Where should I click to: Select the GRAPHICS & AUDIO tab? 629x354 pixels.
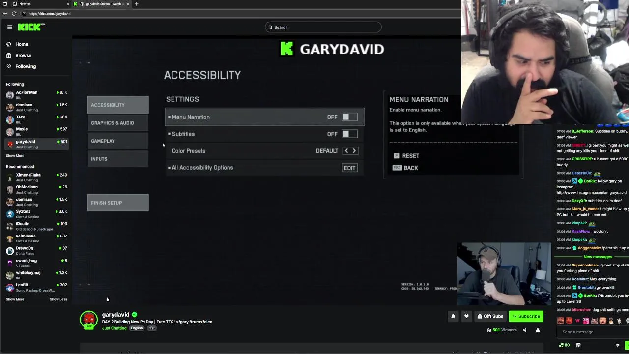coord(118,123)
